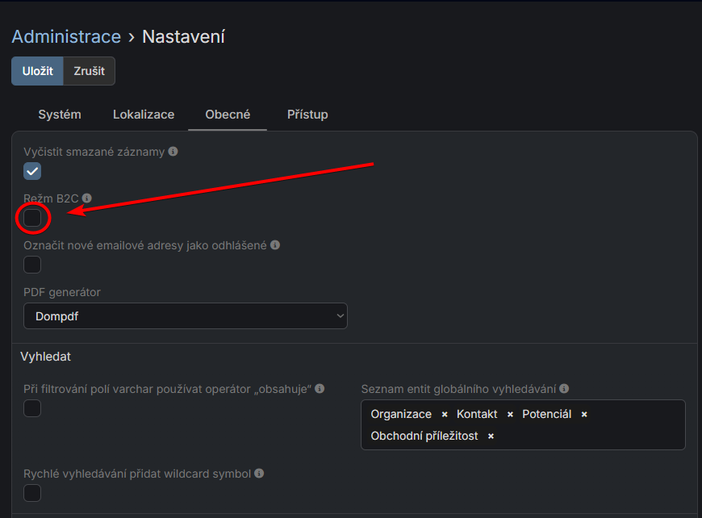Remove Organizace from the entity list
This screenshot has height=518, width=702.
pyautogui.click(x=443, y=414)
